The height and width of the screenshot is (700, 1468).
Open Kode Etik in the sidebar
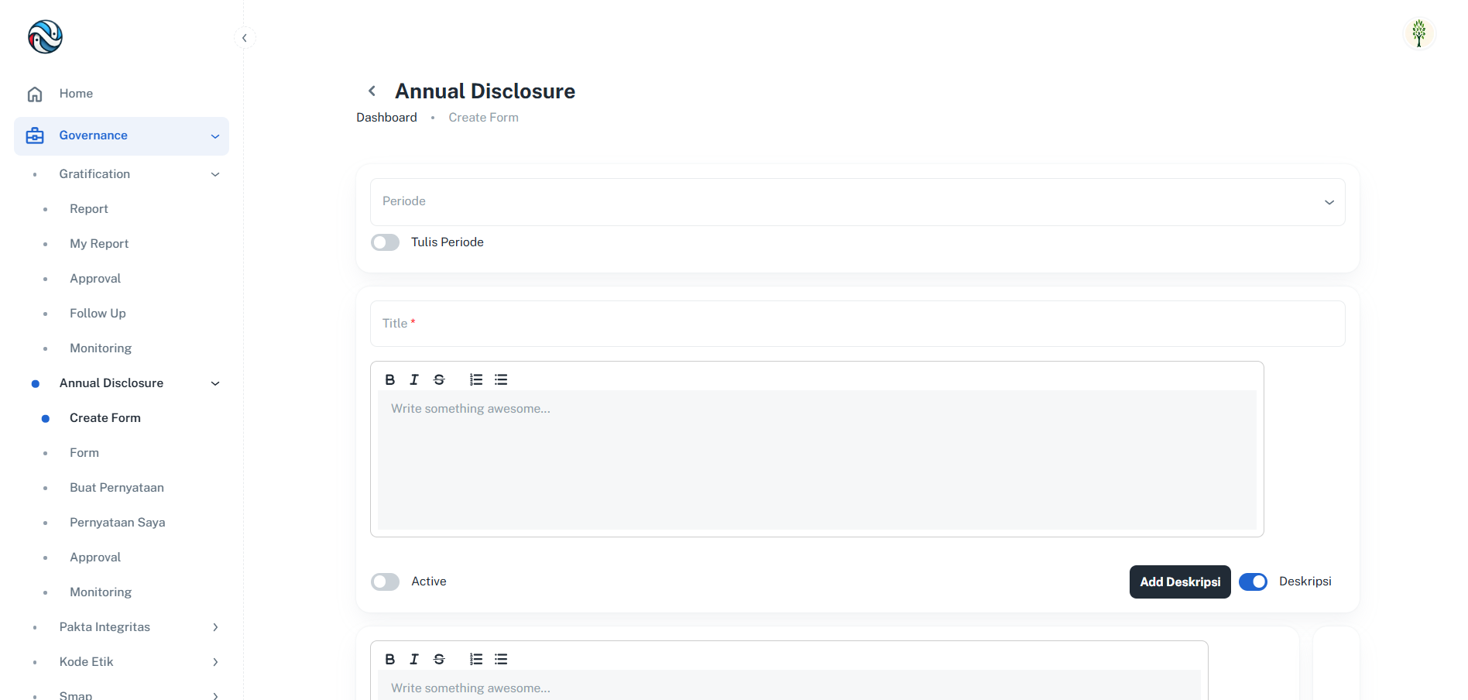coord(86,662)
